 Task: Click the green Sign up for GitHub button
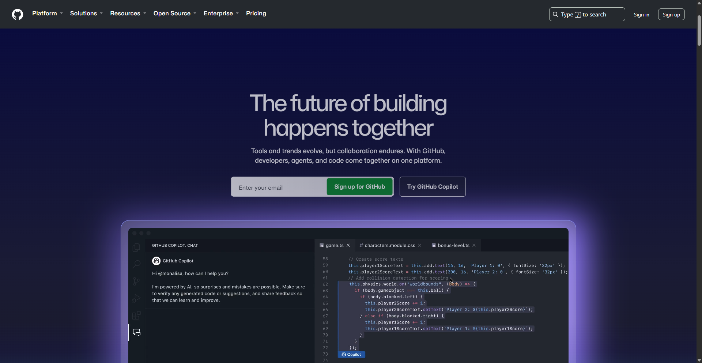[x=359, y=187]
